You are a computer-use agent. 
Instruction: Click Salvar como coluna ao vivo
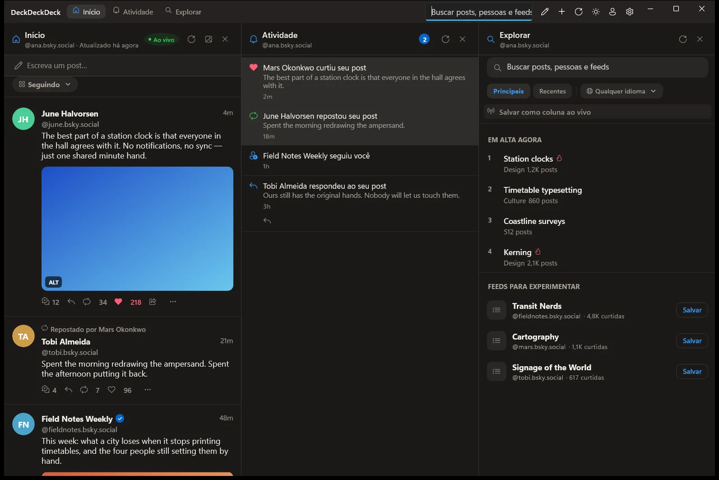597,112
